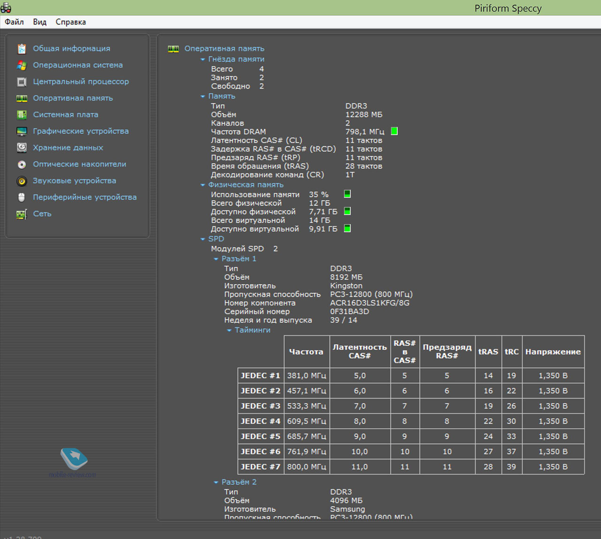
Task: Click the PC3-12800 (800 МГц) value in Разъём 1
Action: tap(371, 295)
